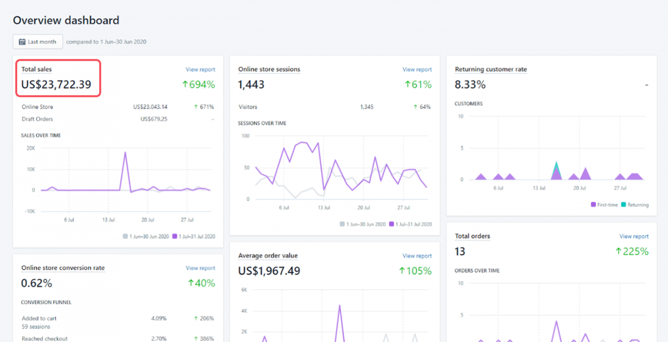Click purple 1 Jul–31 Jul 2020 swatch in sales legend

point(174,236)
